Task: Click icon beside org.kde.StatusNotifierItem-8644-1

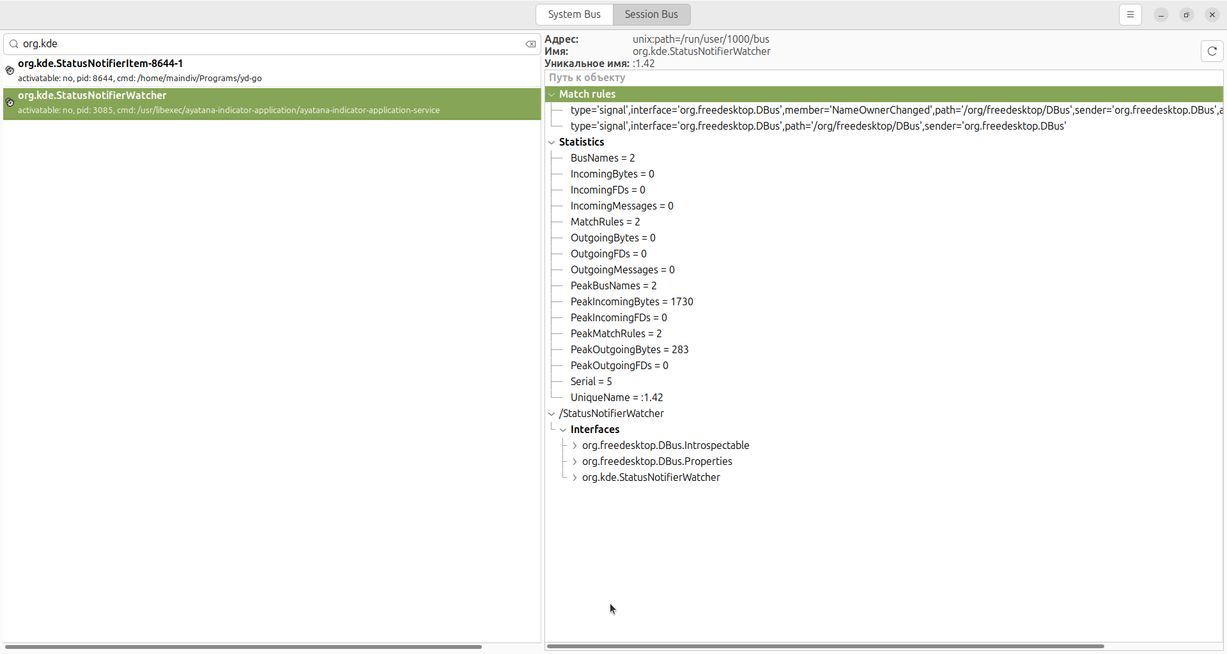Action: tap(10, 70)
